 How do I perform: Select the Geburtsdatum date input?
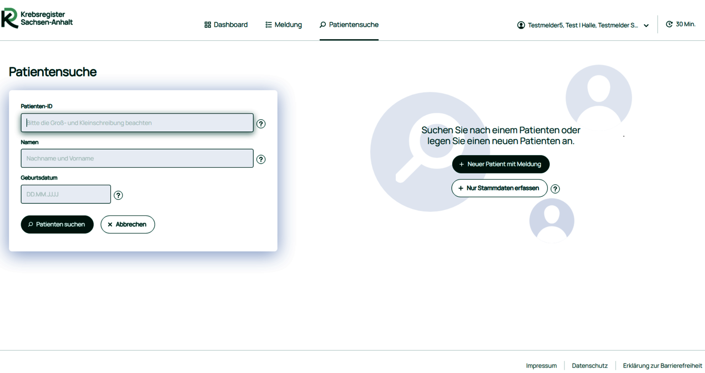click(x=65, y=194)
